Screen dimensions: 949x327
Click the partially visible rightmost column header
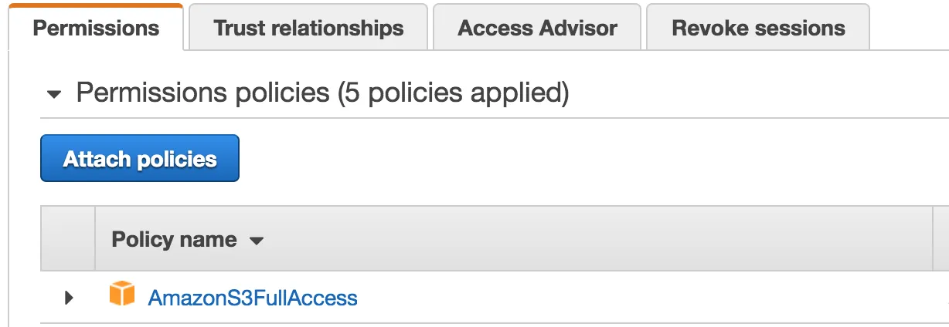coord(941,239)
